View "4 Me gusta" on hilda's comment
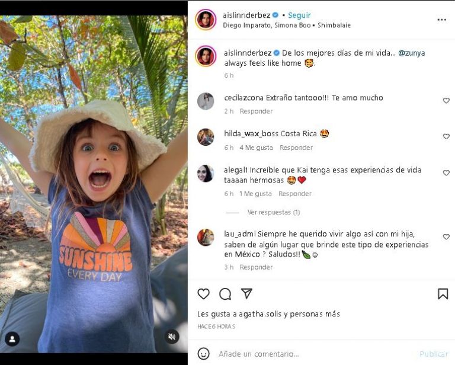 [x=256, y=148]
